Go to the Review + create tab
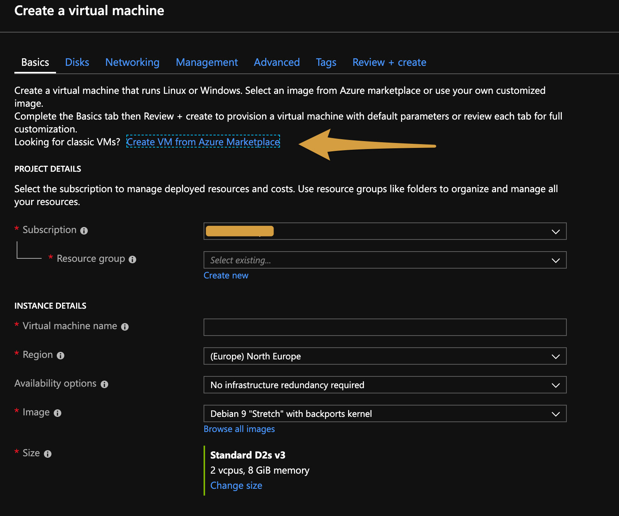619x516 pixels. click(x=389, y=62)
